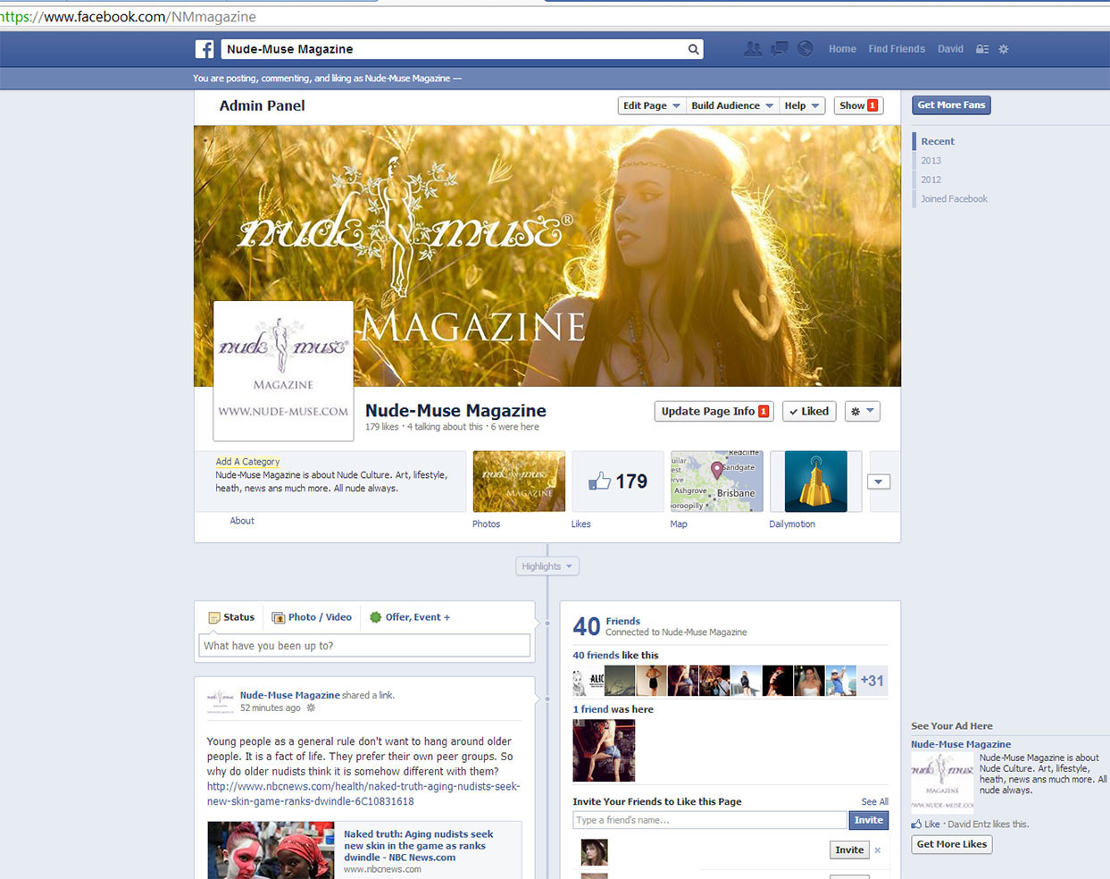Open account settings gear icon

point(1004,49)
